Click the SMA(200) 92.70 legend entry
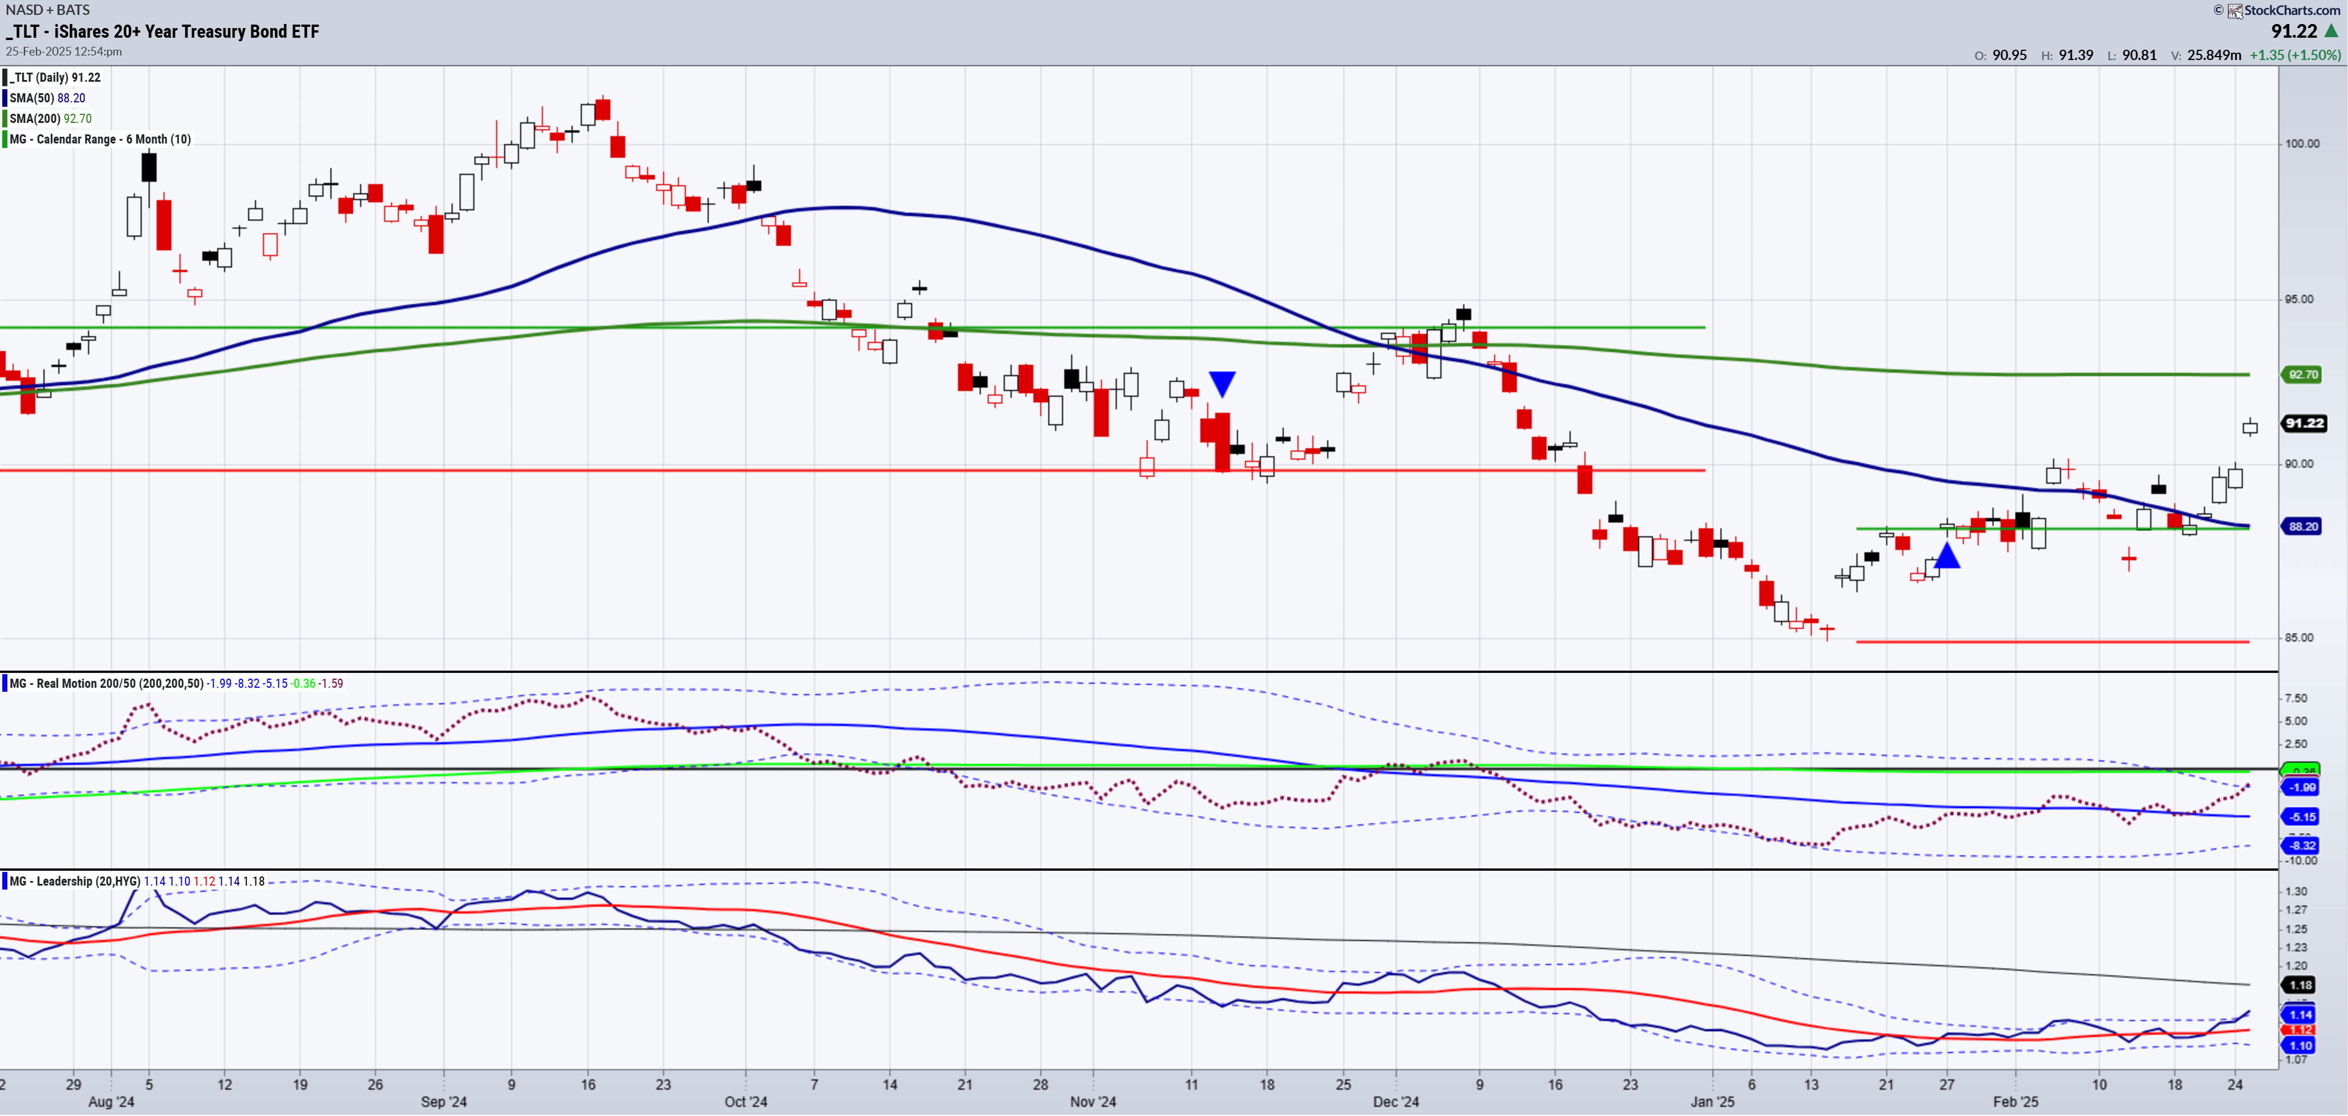Image resolution: width=2348 pixels, height=1116 pixels. tap(50, 118)
